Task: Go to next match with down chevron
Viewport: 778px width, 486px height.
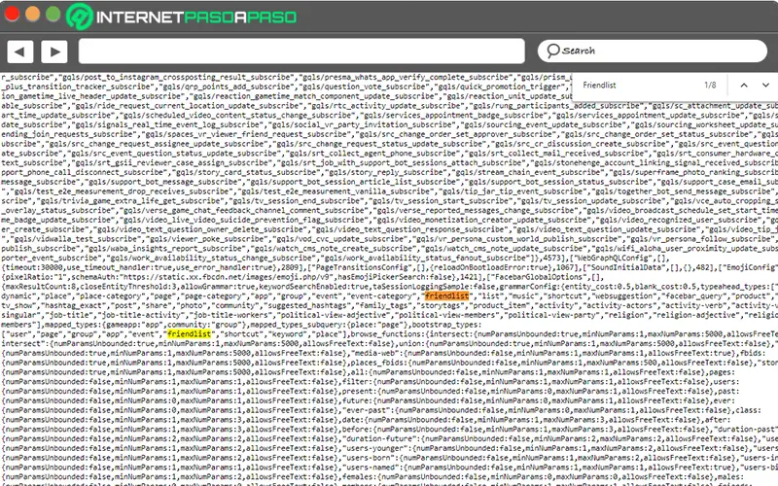Action: 765,86
